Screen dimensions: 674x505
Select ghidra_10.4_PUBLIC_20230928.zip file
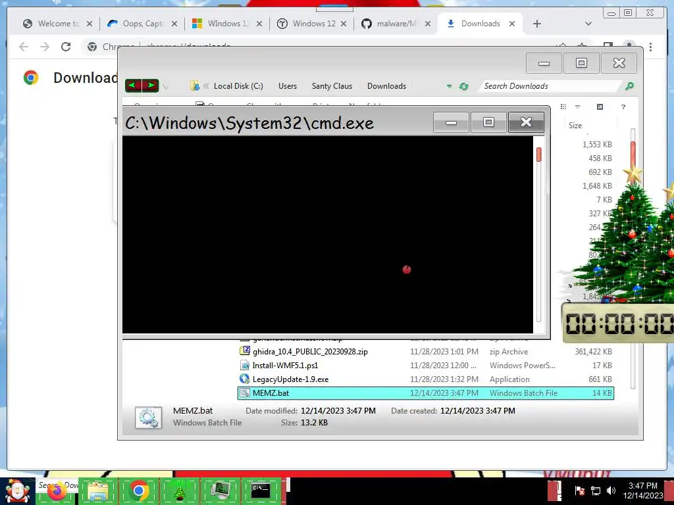pos(310,352)
